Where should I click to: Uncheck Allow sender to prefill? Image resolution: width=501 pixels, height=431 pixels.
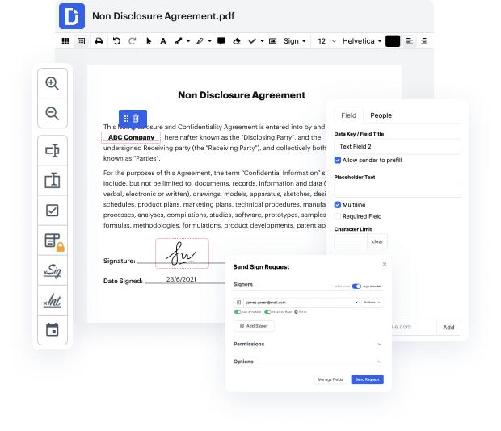pos(339,161)
